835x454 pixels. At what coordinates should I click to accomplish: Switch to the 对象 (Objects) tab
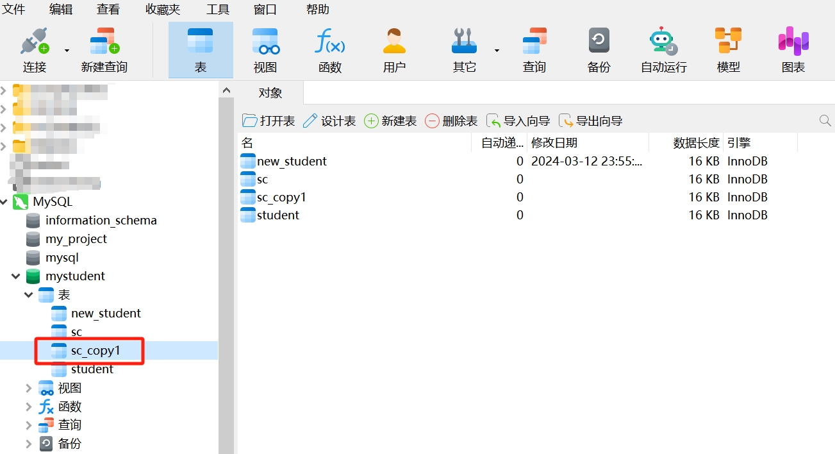coord(270,93)
